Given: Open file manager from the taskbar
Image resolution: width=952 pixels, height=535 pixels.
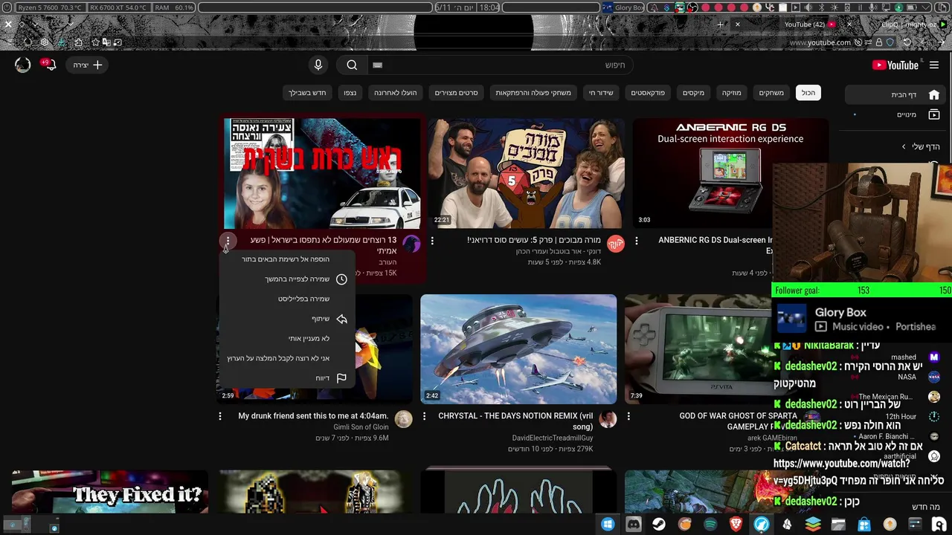Looking at the screenshot, I should [838, 525].
